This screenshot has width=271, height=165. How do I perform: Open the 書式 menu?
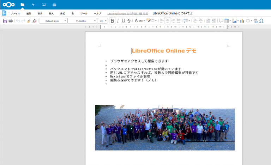click(62, 13)
